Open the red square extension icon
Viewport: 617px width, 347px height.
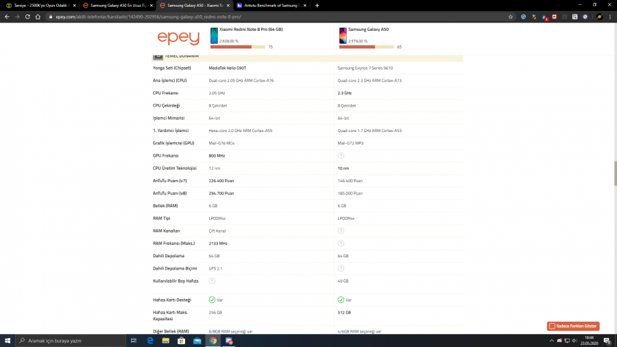click(555, 17)
